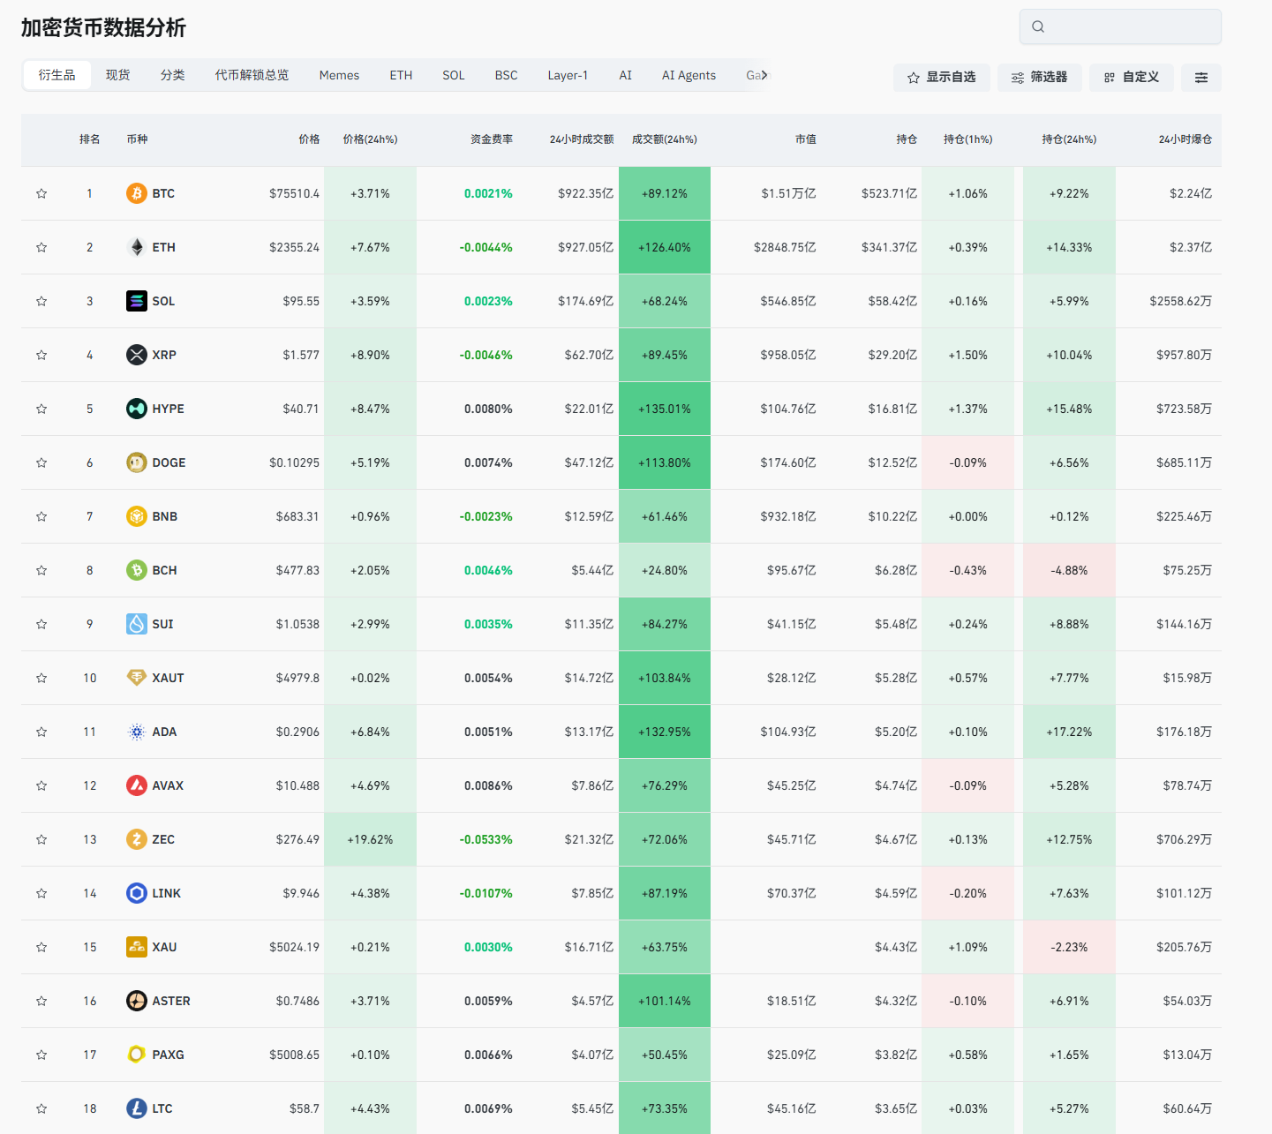Open the AVAX coin name link
Image resolution: width=1272 pixels, height=1134 pixels.
(168, 785)
